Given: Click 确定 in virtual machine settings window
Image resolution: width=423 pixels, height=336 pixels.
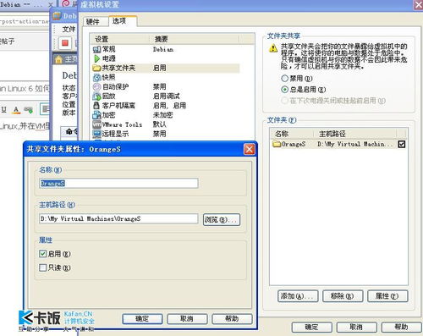Looking at the screenshot, I should click(312, 328).
